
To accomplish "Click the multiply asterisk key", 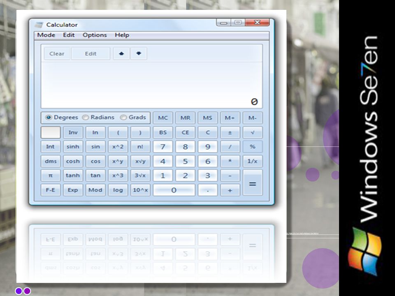I will tap(230, 161).
